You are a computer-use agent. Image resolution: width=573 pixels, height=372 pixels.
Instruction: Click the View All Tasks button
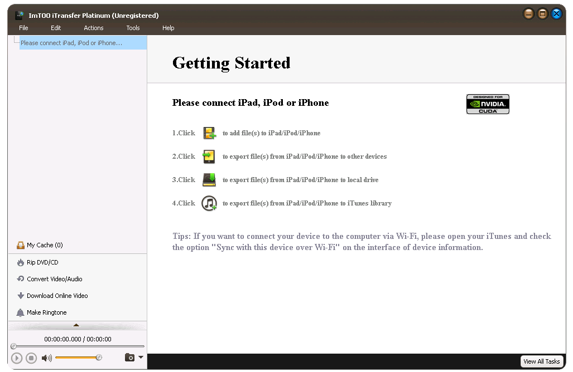point(541,361)
